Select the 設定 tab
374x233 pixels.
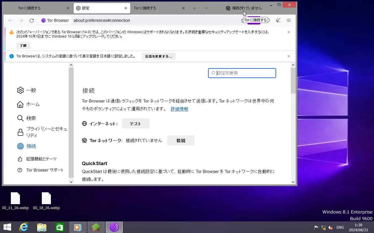[x=102, y=8]
